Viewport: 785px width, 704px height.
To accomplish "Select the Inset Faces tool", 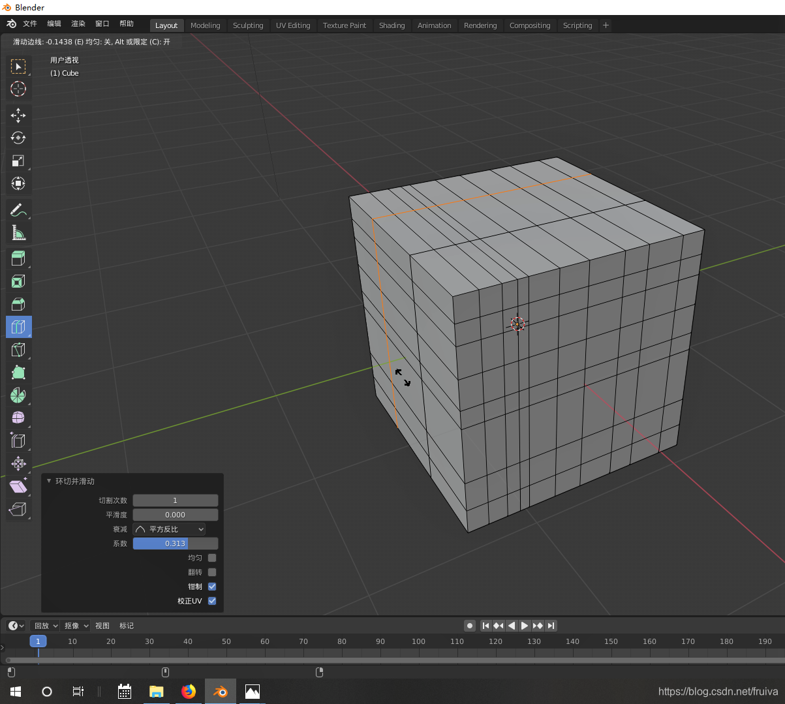I will click(18, 282).
